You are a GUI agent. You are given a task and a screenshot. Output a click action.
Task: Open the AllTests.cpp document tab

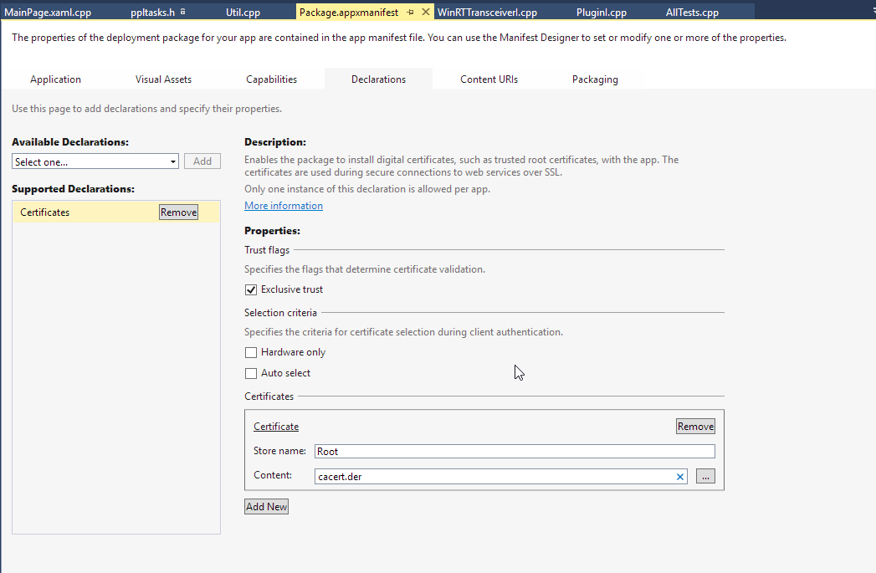point(692,13)
